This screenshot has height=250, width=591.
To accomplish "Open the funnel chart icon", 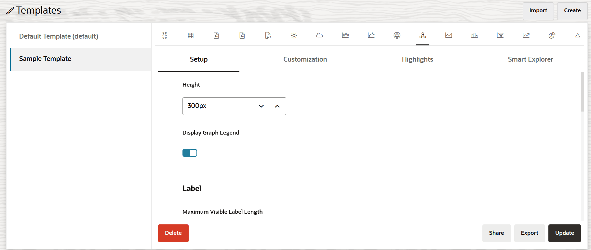I will [x=500, y=35].
